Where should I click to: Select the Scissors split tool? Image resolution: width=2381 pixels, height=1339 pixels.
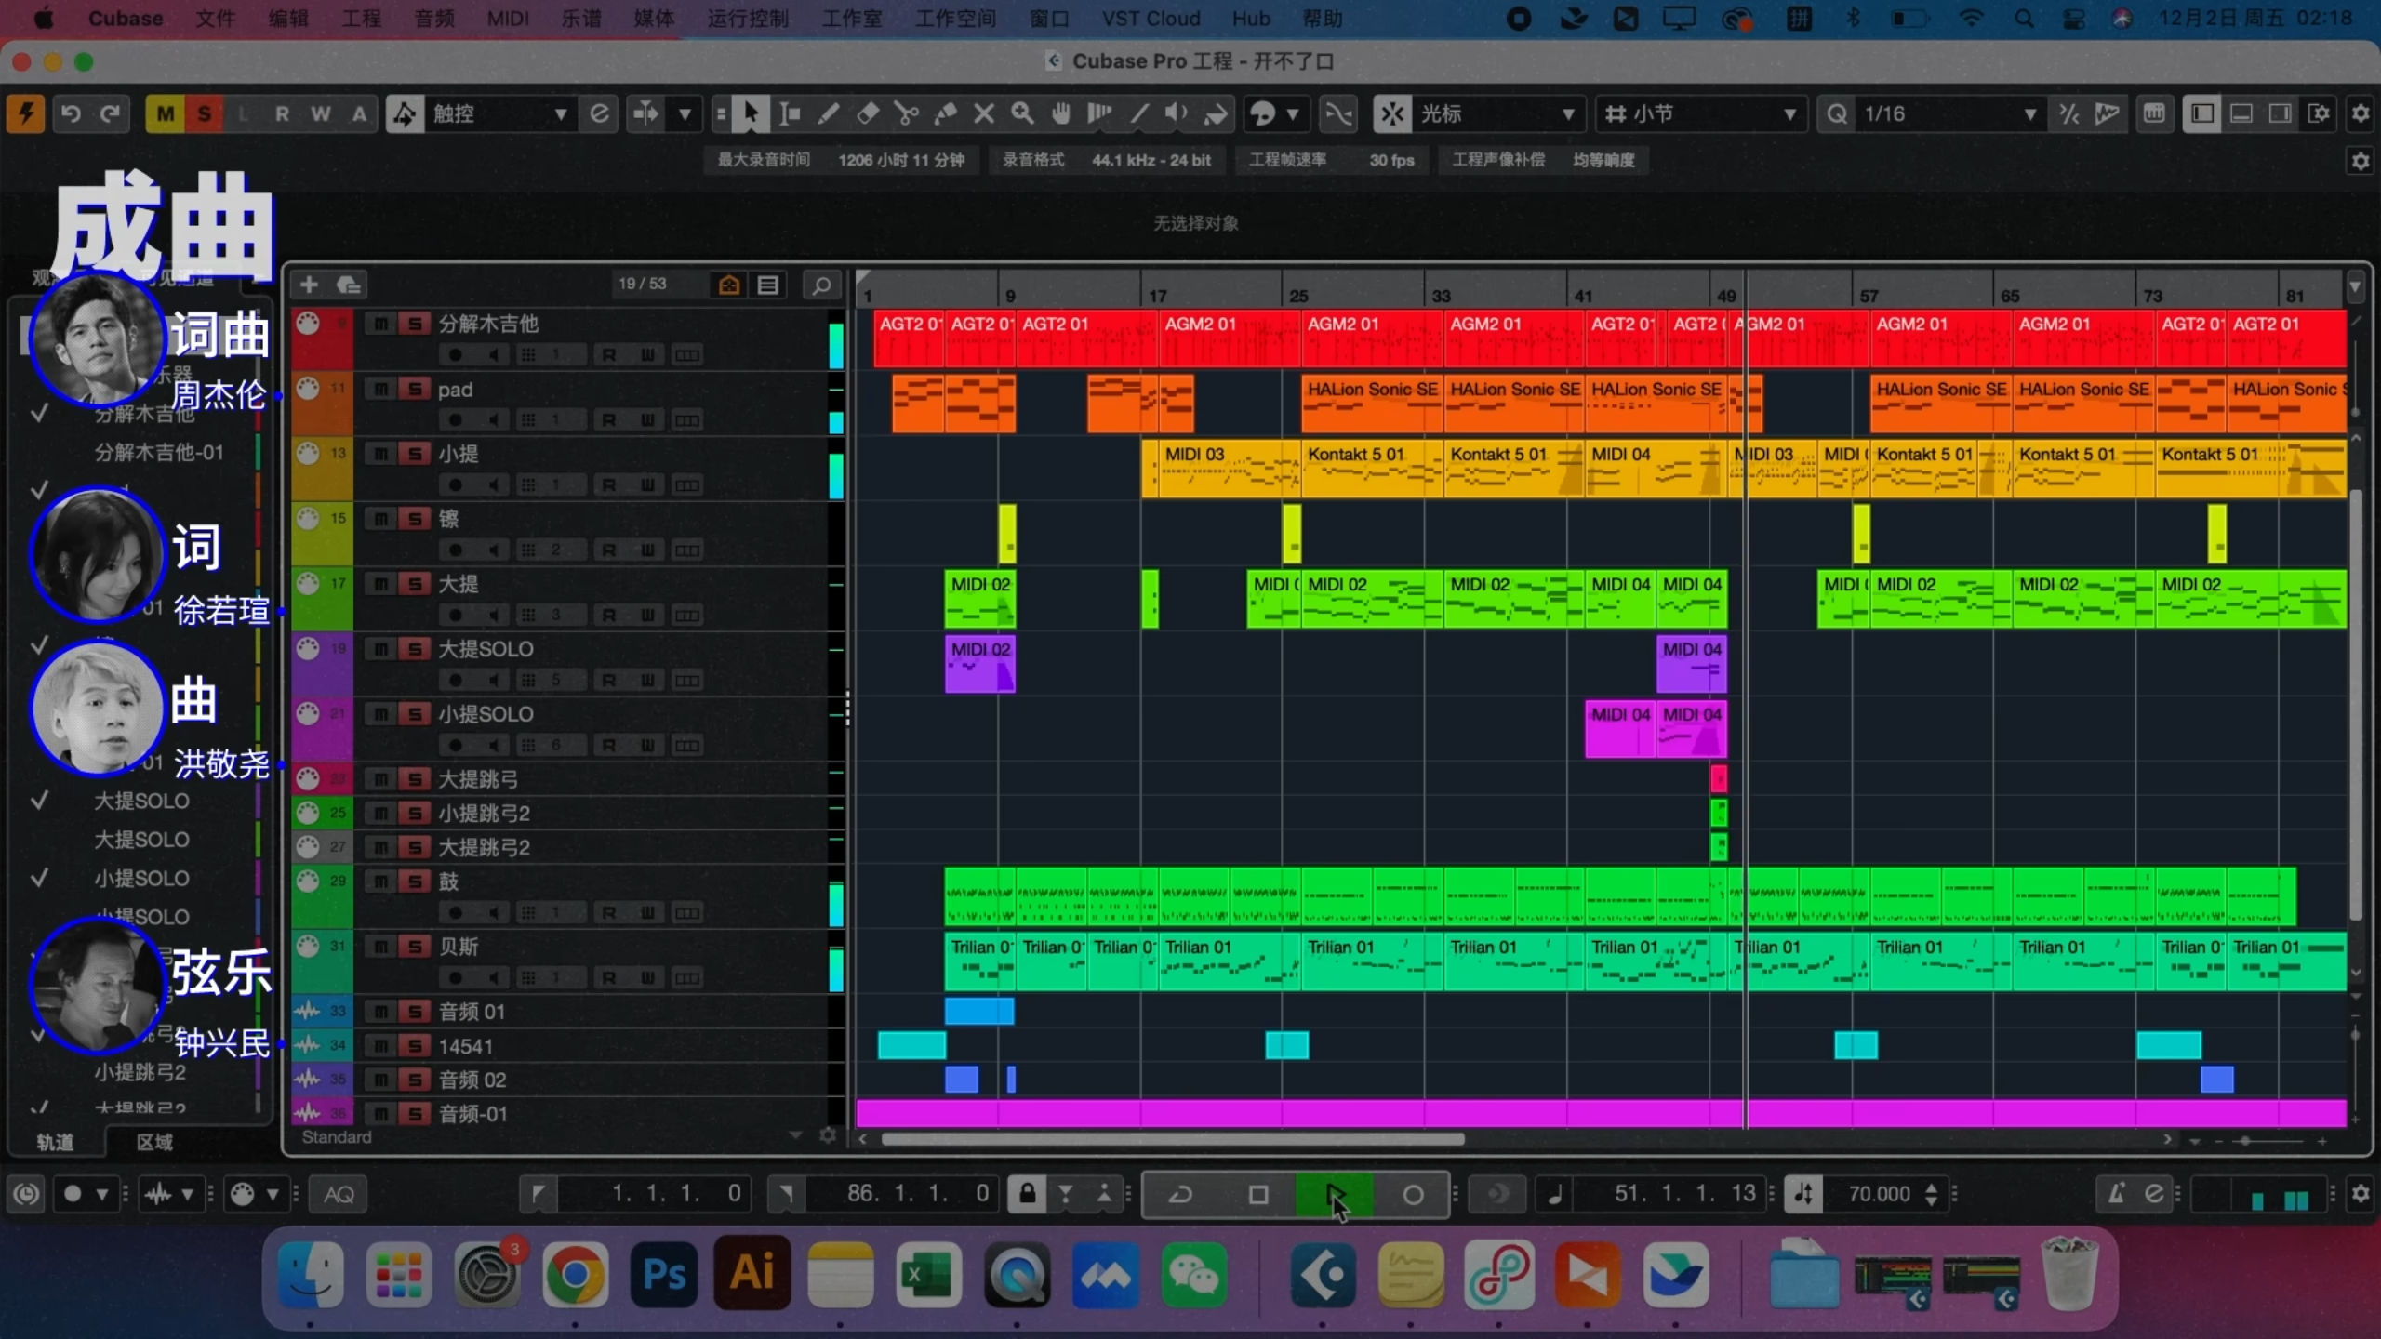906,114
